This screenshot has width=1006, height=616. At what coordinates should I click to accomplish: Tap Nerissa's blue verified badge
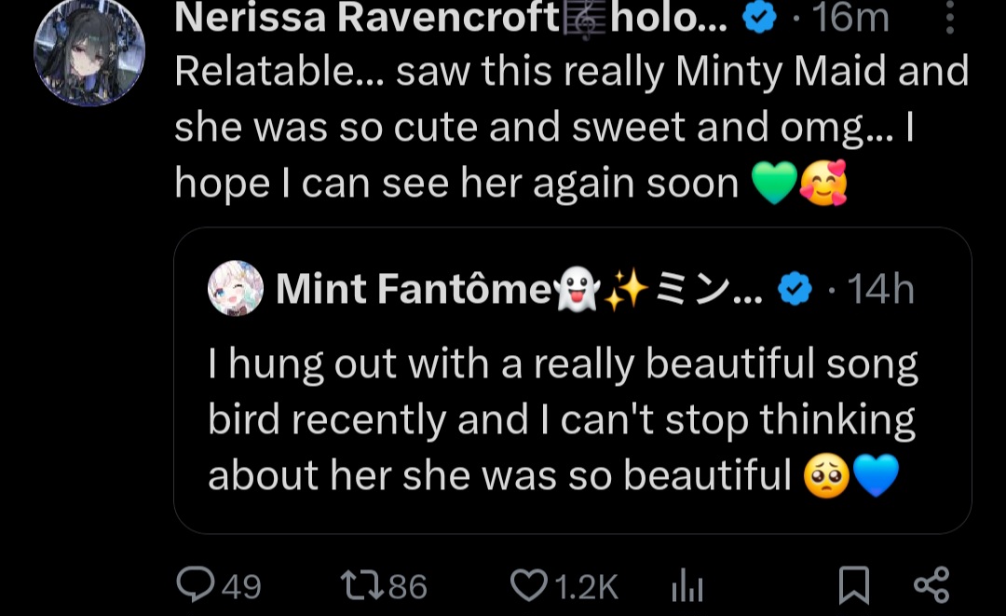click(760, 19)
